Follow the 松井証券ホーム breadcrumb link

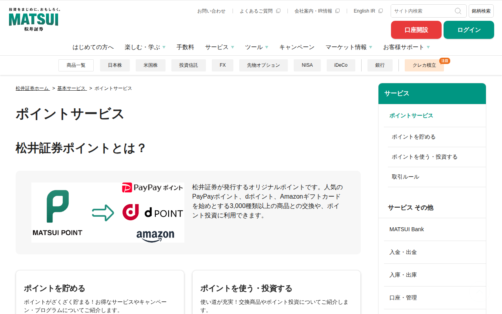(33, 88)
